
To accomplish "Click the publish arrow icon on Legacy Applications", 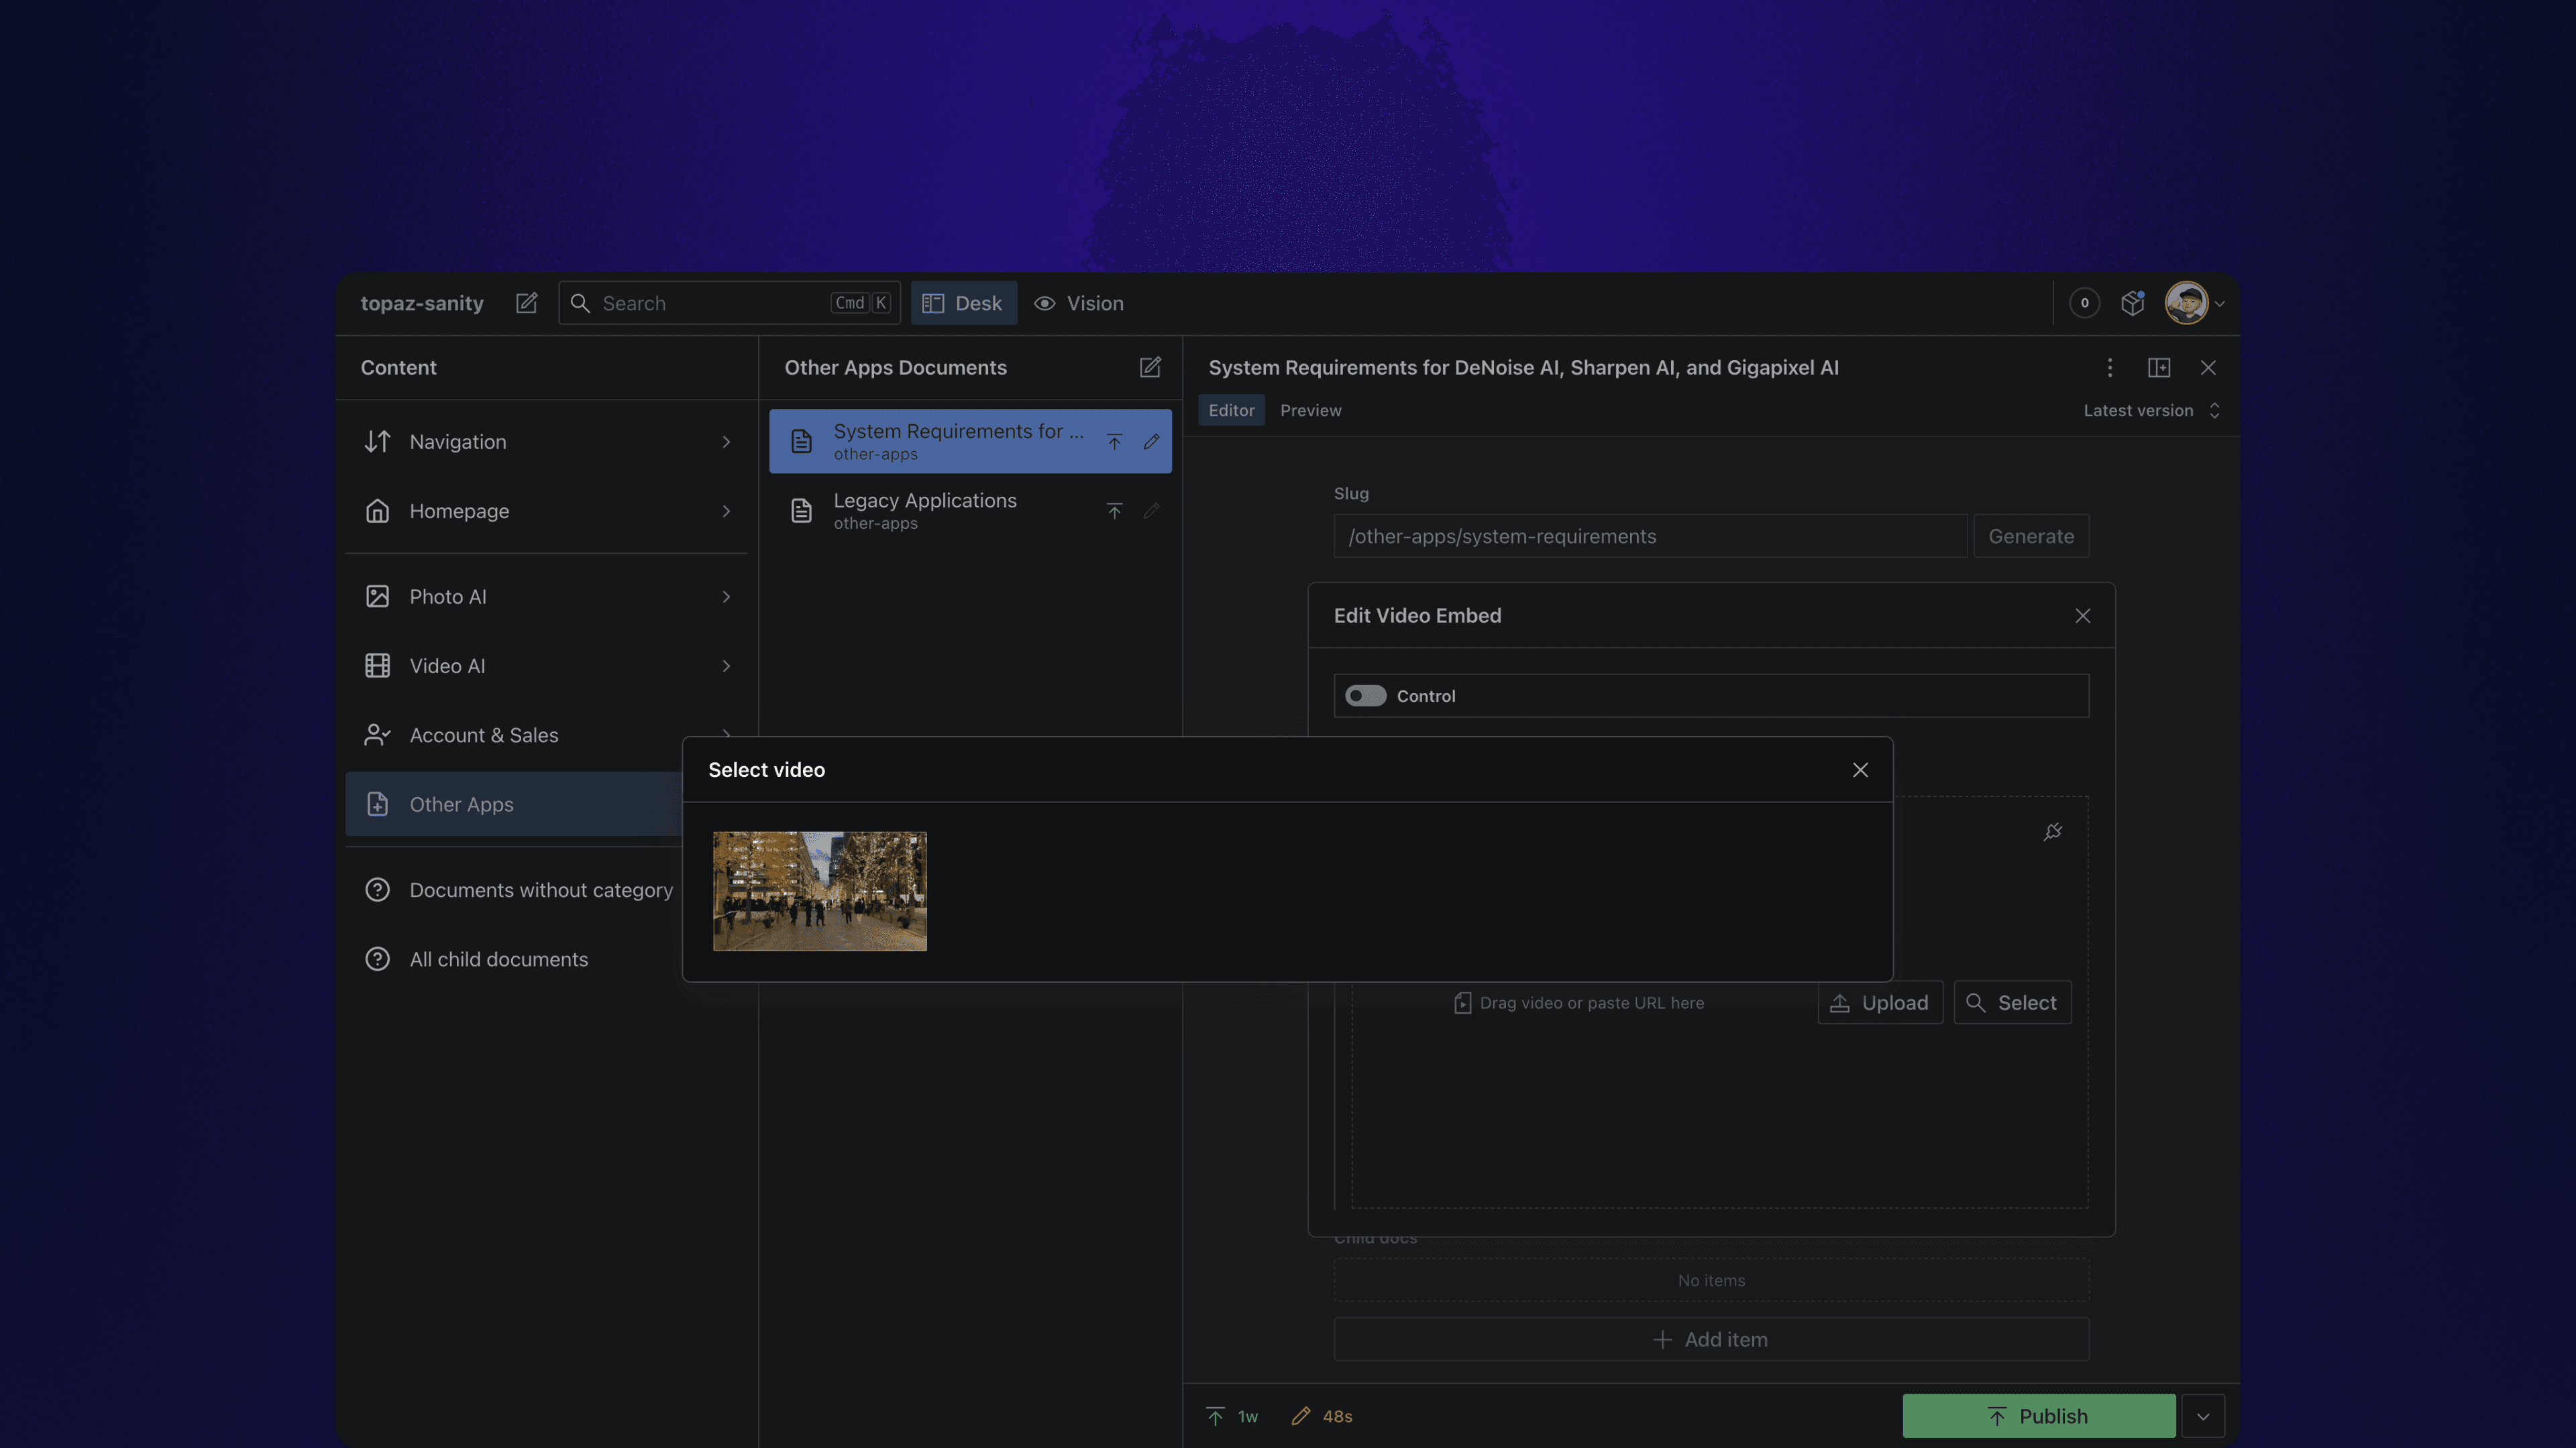I will [1114, 511].
